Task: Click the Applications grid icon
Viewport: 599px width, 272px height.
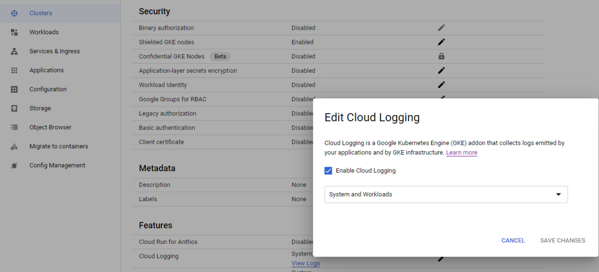Action: coord(14,70)
